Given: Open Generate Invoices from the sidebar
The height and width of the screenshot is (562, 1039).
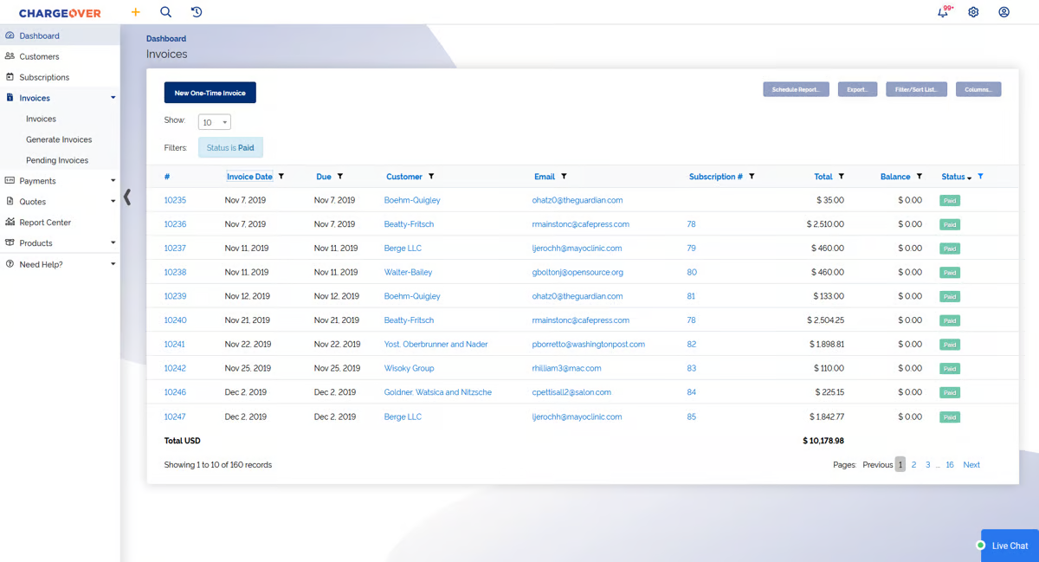Looking at the screenshot, I should click(60, 139).
